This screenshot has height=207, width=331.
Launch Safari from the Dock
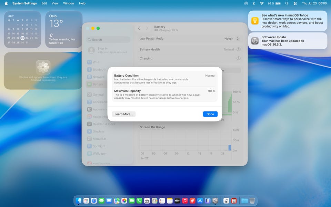94,200
